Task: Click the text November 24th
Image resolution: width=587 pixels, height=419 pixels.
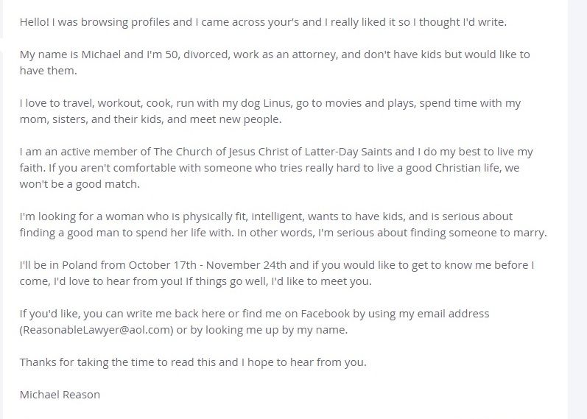Action: point(246,265)
